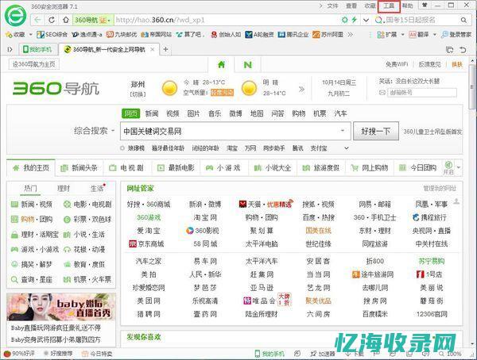
Task: Select the 新闻 search tab
Action: point(152,113)
